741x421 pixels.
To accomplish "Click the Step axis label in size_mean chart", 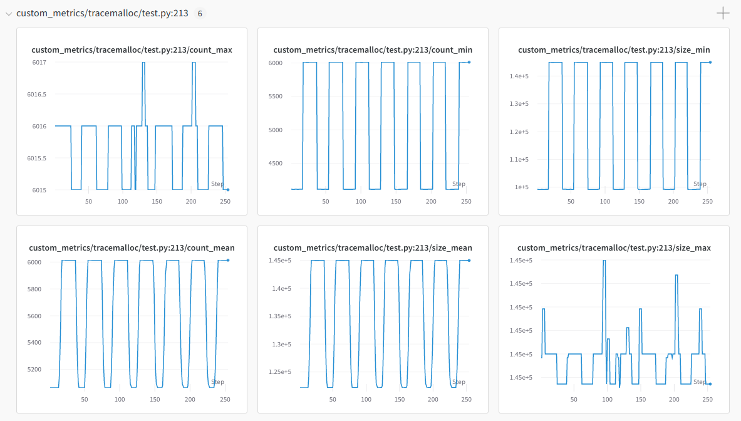I will [x=459, y=382].
